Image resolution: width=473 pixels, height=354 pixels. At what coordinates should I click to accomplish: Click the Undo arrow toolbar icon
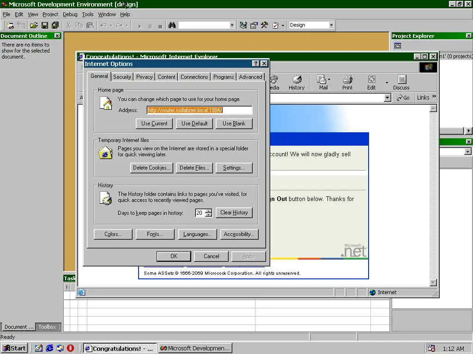click(104, 26)
